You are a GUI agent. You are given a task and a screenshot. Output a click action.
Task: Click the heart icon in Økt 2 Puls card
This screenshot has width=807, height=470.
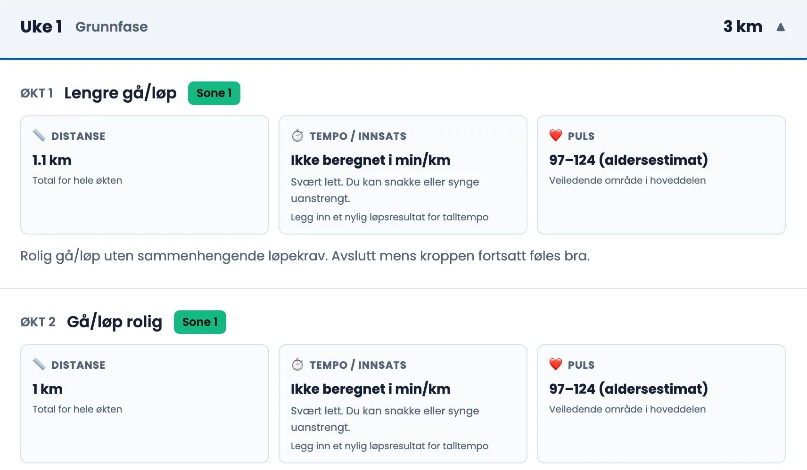coord(556,365)
